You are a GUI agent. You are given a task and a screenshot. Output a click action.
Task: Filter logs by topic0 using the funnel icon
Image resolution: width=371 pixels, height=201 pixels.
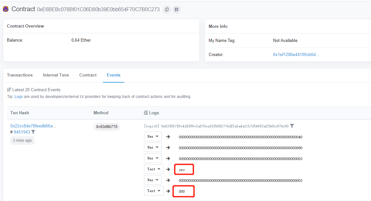click(292, 126)
